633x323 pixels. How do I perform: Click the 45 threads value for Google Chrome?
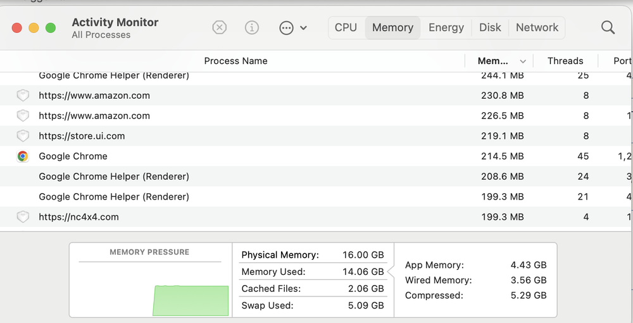pos(583,156)
